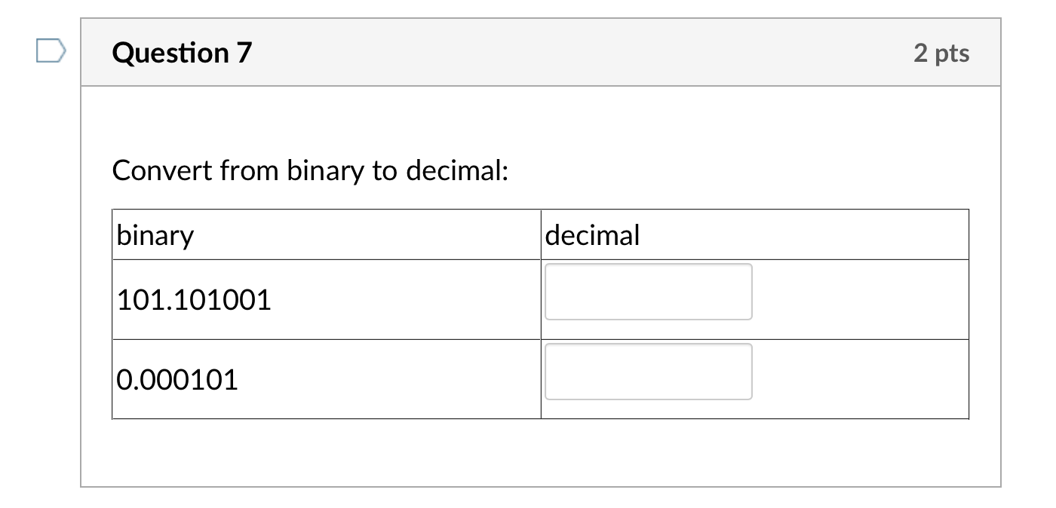Click the 2 pts label
The image size is (1056, 508).
point(942,53)
